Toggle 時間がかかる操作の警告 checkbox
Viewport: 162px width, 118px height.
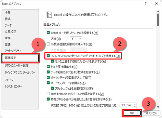(48, 99)
